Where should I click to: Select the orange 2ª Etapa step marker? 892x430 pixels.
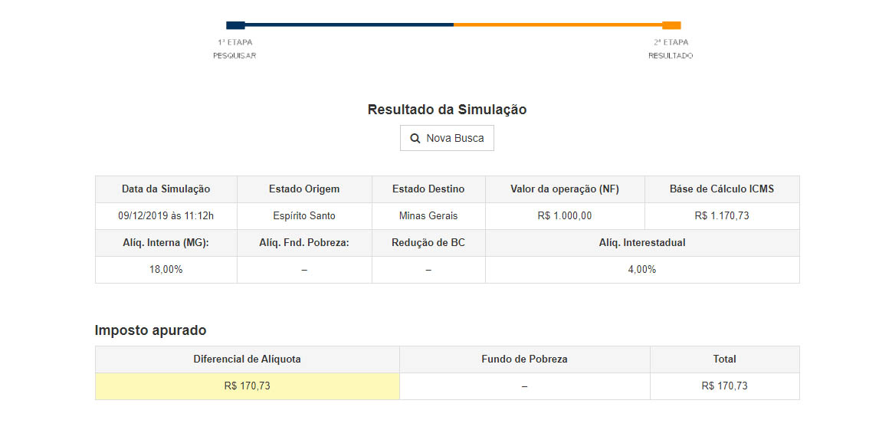point(671,25)
